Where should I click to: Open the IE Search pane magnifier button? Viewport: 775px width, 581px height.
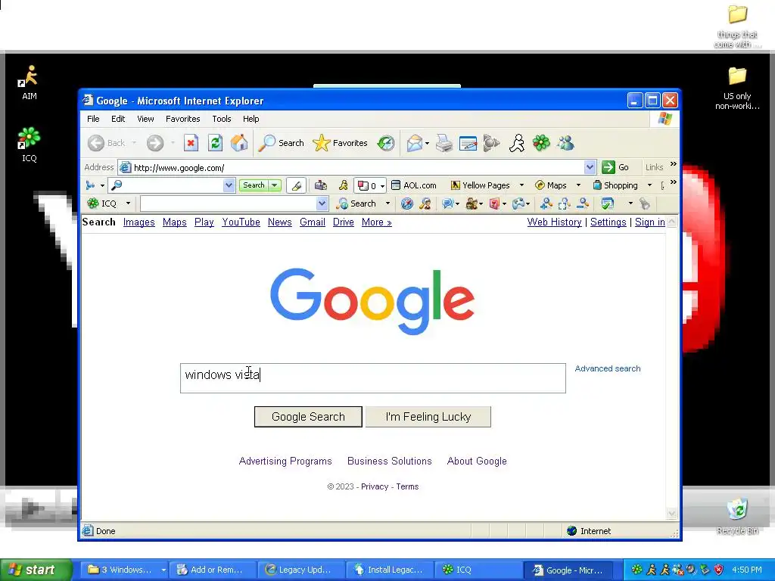282,143
